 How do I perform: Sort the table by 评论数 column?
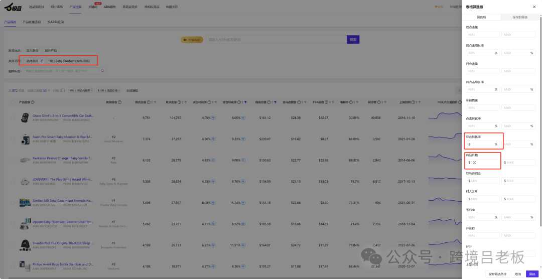(x=382, y=102)
